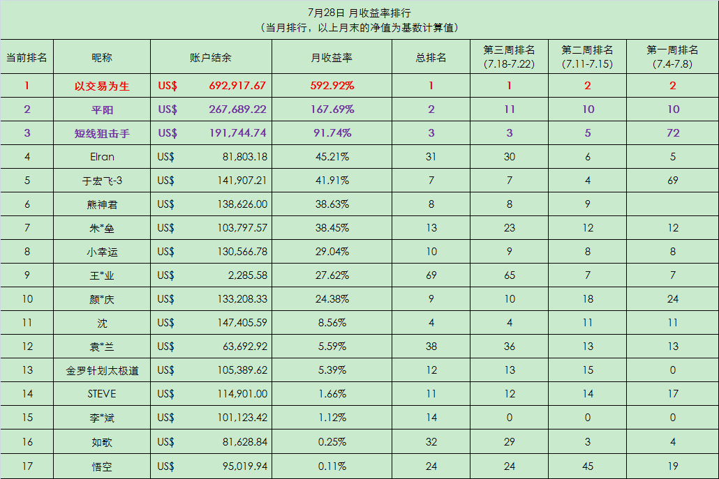Click nickname "小幸运"
Image resolution: width=719 pixels, height=479 pixels.
click(102, 252)
